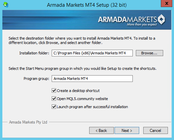Click the 'Installation folder:' label
This screenshot has width=174, height=140.
click(x=34, y=53)
